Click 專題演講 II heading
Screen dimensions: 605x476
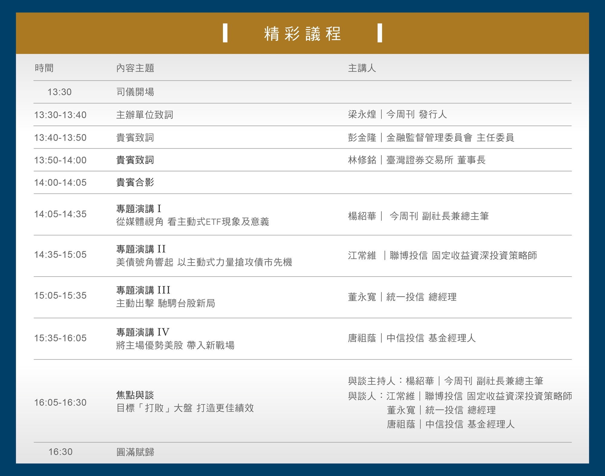[x=141, y=249]
